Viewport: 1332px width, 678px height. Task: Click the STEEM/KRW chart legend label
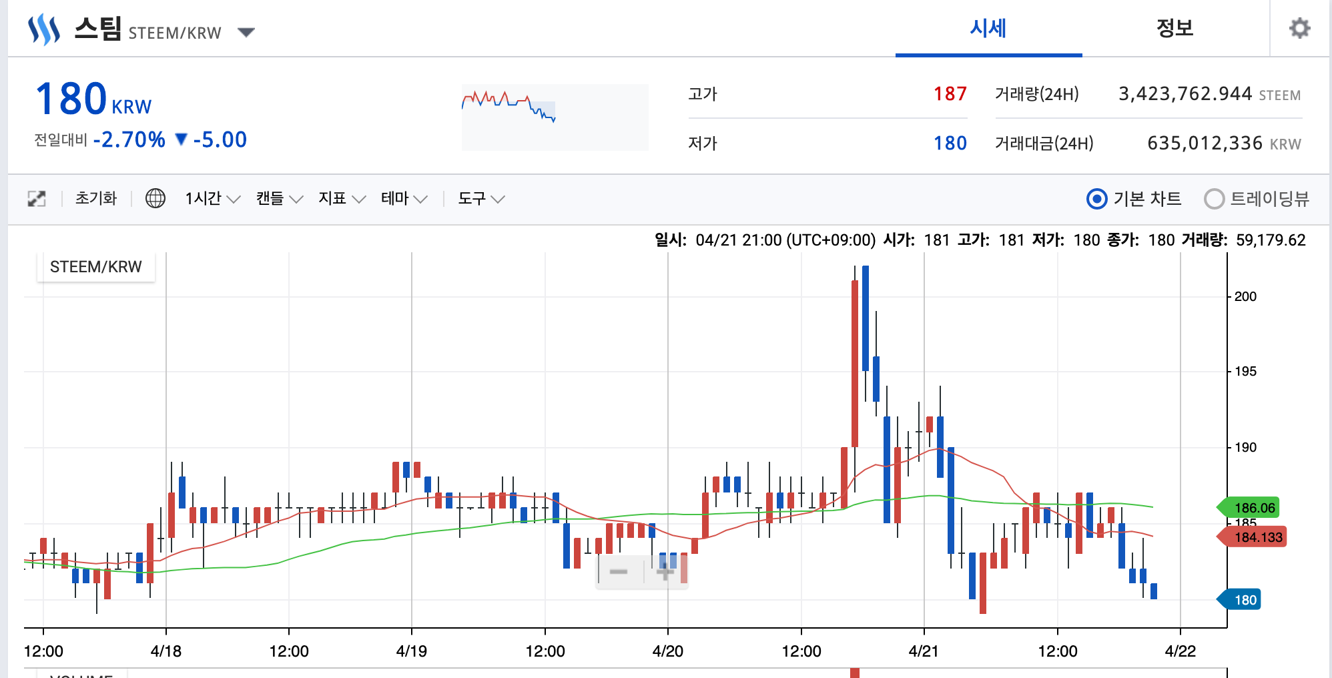coord(96,267)
